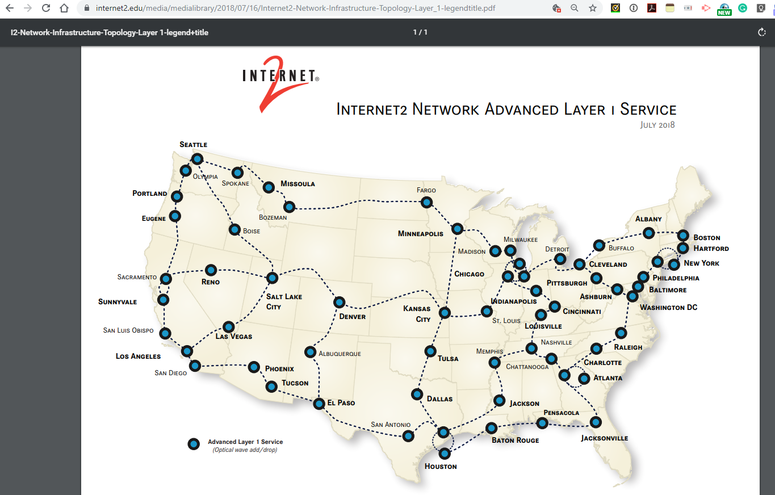Click the Phoenix label

[x=279, y=368]
